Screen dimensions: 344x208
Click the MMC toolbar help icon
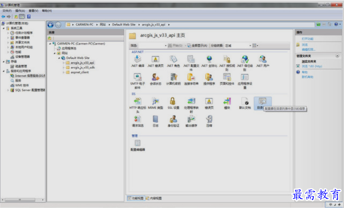[29, 17]
